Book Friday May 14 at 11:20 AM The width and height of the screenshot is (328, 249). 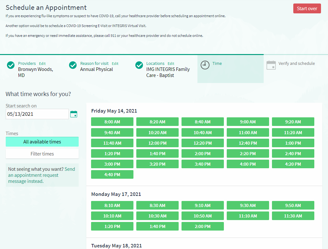pyautogui.click(x=293, y=132)
